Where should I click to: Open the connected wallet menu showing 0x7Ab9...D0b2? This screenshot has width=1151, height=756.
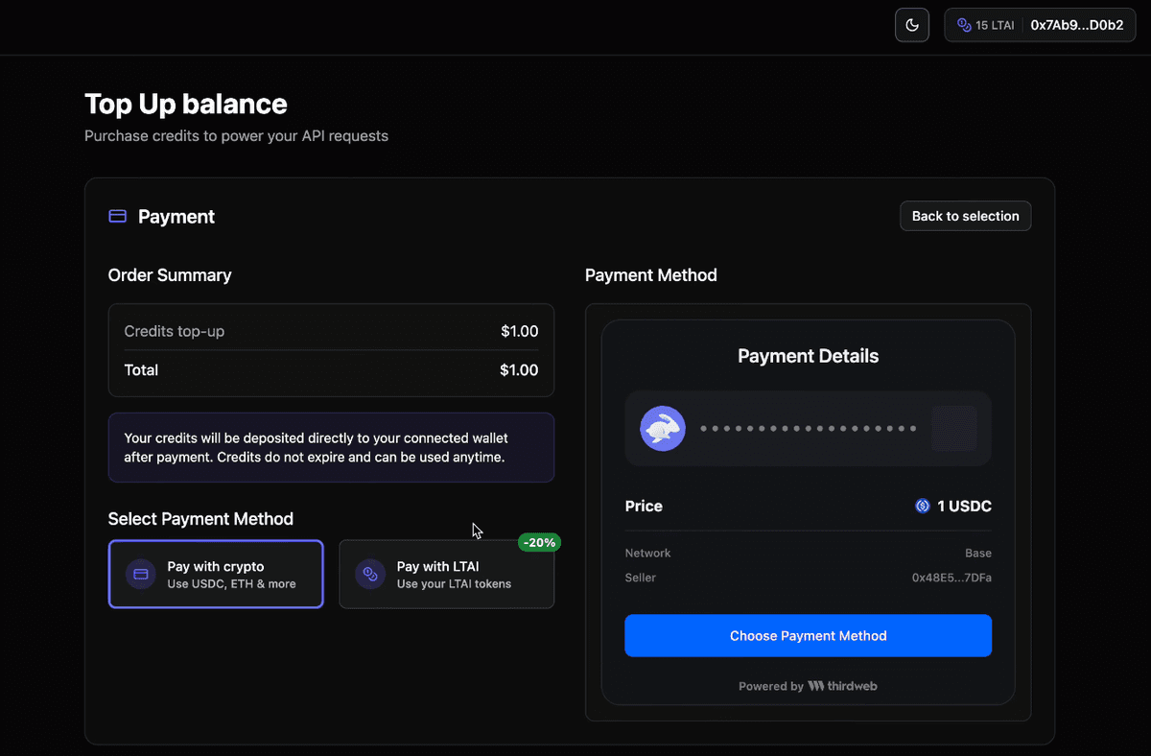[x=1078, y=25]
